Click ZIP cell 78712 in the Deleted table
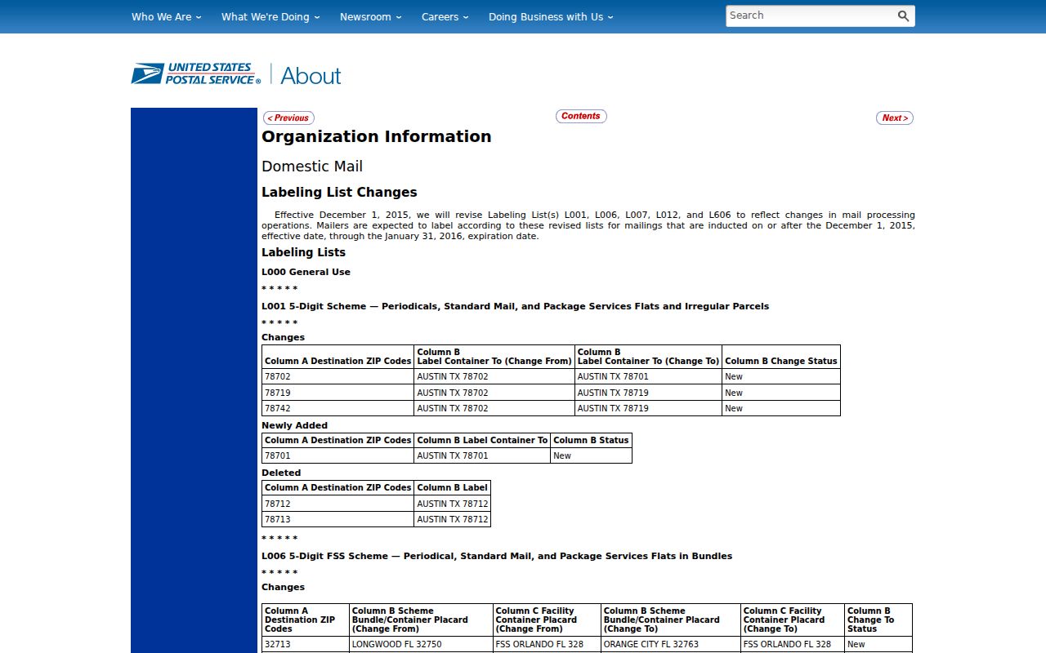 coord(337,504)
